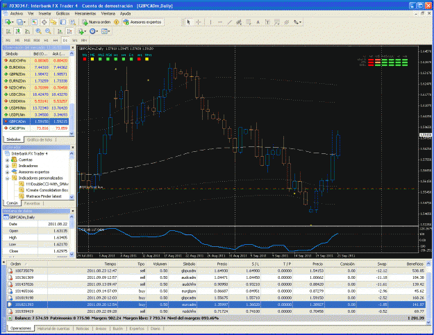Viewport: 434px width, 335px height.
Task: Open the Herramientas menu
Action: pos(85,14)
